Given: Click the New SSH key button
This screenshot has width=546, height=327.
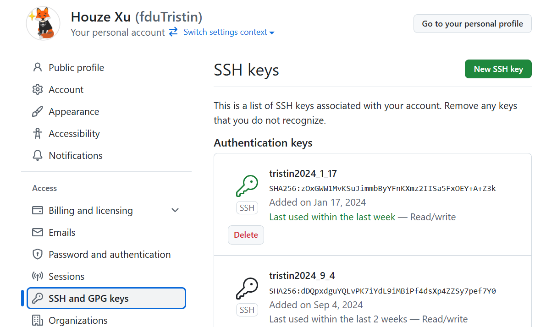Looking at the screenshot, I should click(498, 69).
